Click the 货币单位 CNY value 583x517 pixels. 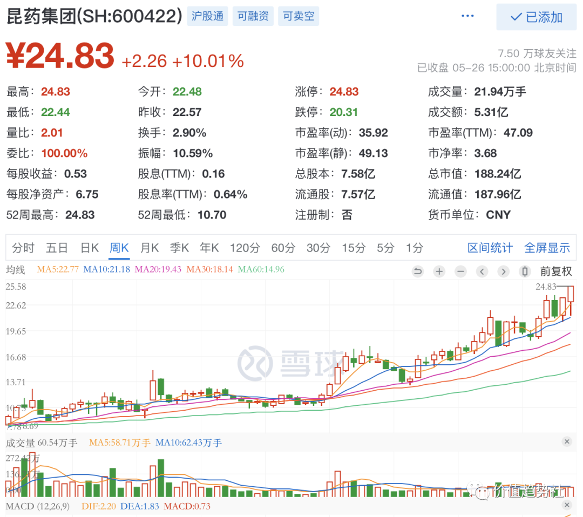[498, 215]
